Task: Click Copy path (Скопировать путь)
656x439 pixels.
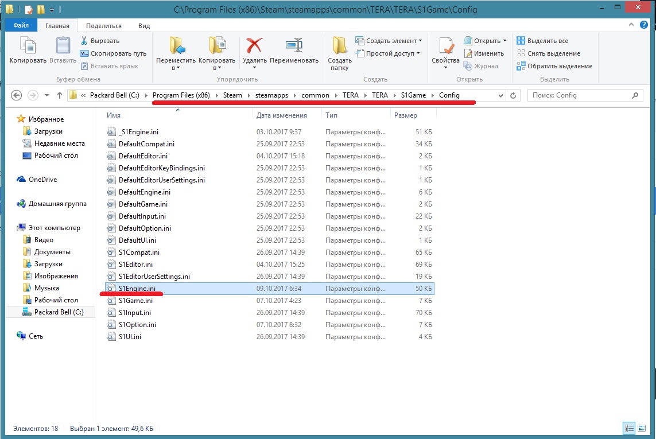Action: [113, 53]
